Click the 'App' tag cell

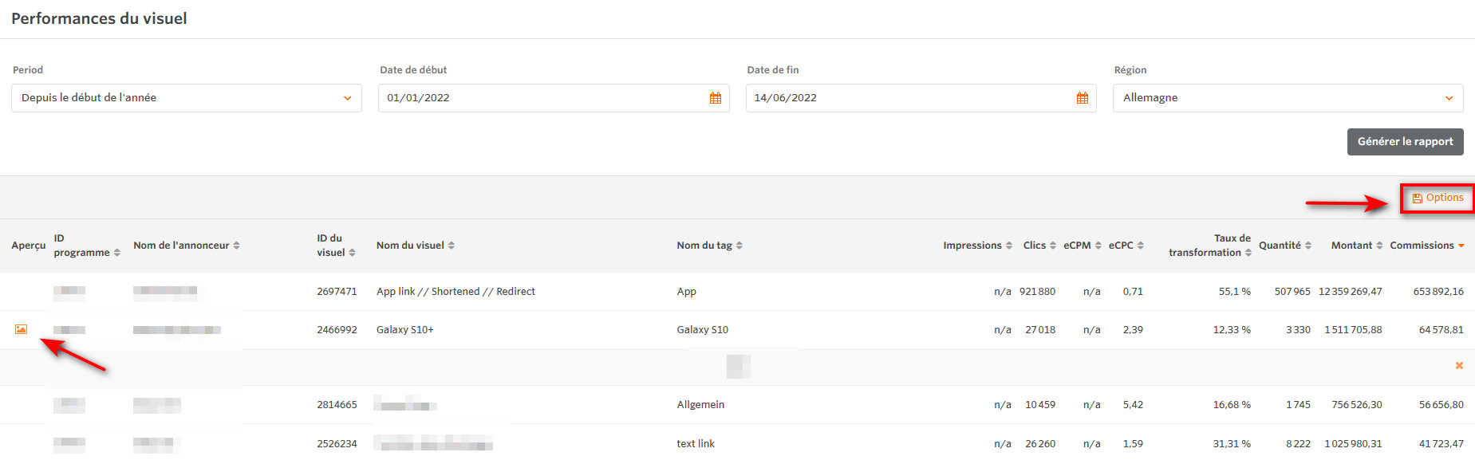coord(686,292)
